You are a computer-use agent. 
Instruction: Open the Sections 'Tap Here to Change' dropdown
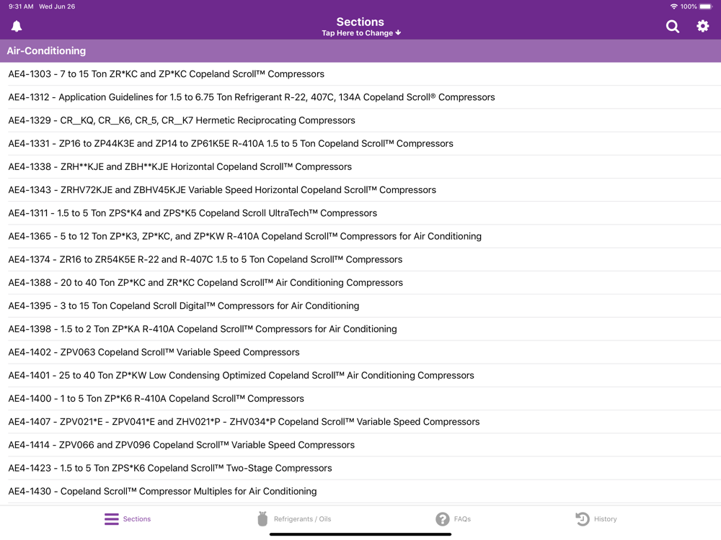(360, 27)
